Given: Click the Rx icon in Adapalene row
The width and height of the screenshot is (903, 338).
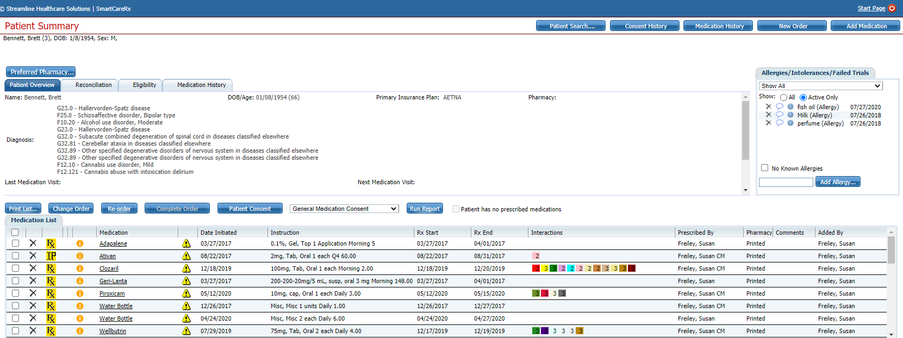Looking at the screenshot, I should 51,243.
